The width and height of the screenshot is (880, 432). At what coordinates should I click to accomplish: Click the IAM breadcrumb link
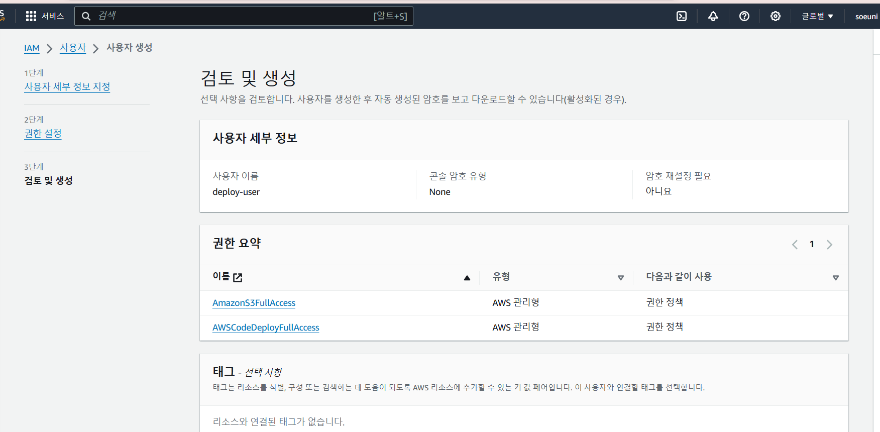tap(32, 48)
